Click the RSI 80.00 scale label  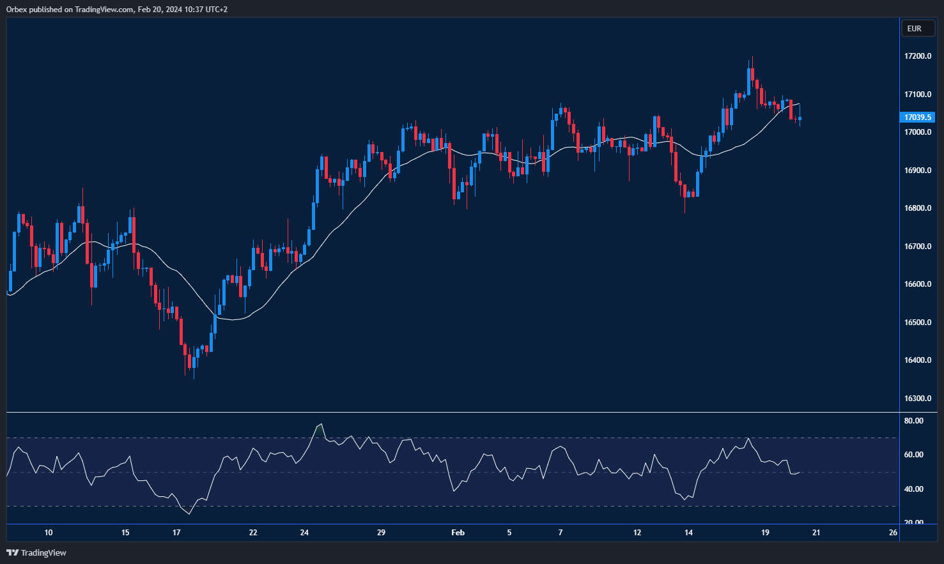[913, 421]
